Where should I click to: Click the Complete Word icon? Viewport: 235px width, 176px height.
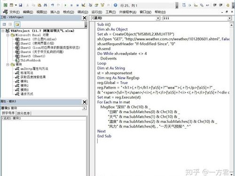(208, 5)
